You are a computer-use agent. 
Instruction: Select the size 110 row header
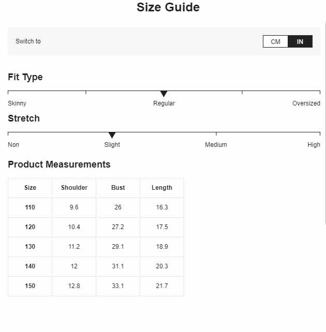30,207
